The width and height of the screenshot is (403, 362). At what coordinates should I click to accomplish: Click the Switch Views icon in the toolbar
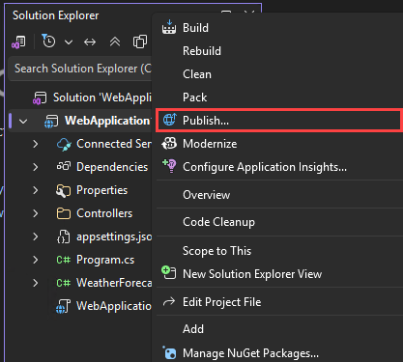(x=18, y=42)
